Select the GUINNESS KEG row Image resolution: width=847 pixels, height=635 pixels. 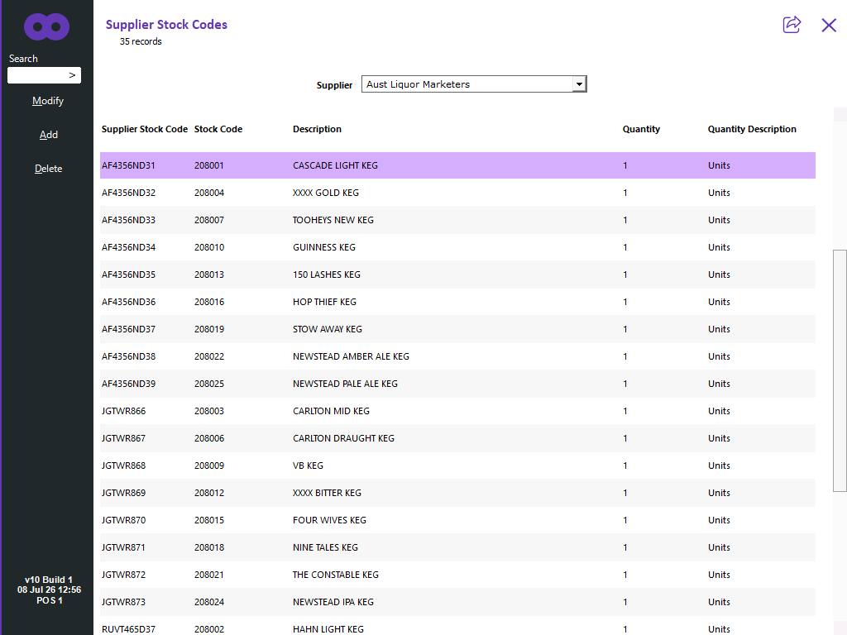point(457,247)
